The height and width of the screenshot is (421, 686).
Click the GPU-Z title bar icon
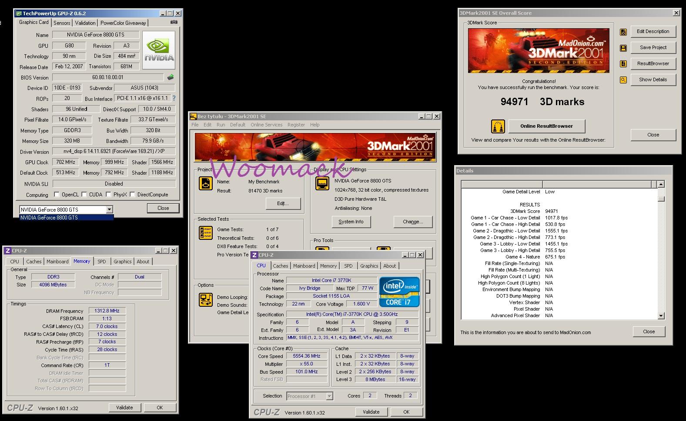tap(19, 13)
